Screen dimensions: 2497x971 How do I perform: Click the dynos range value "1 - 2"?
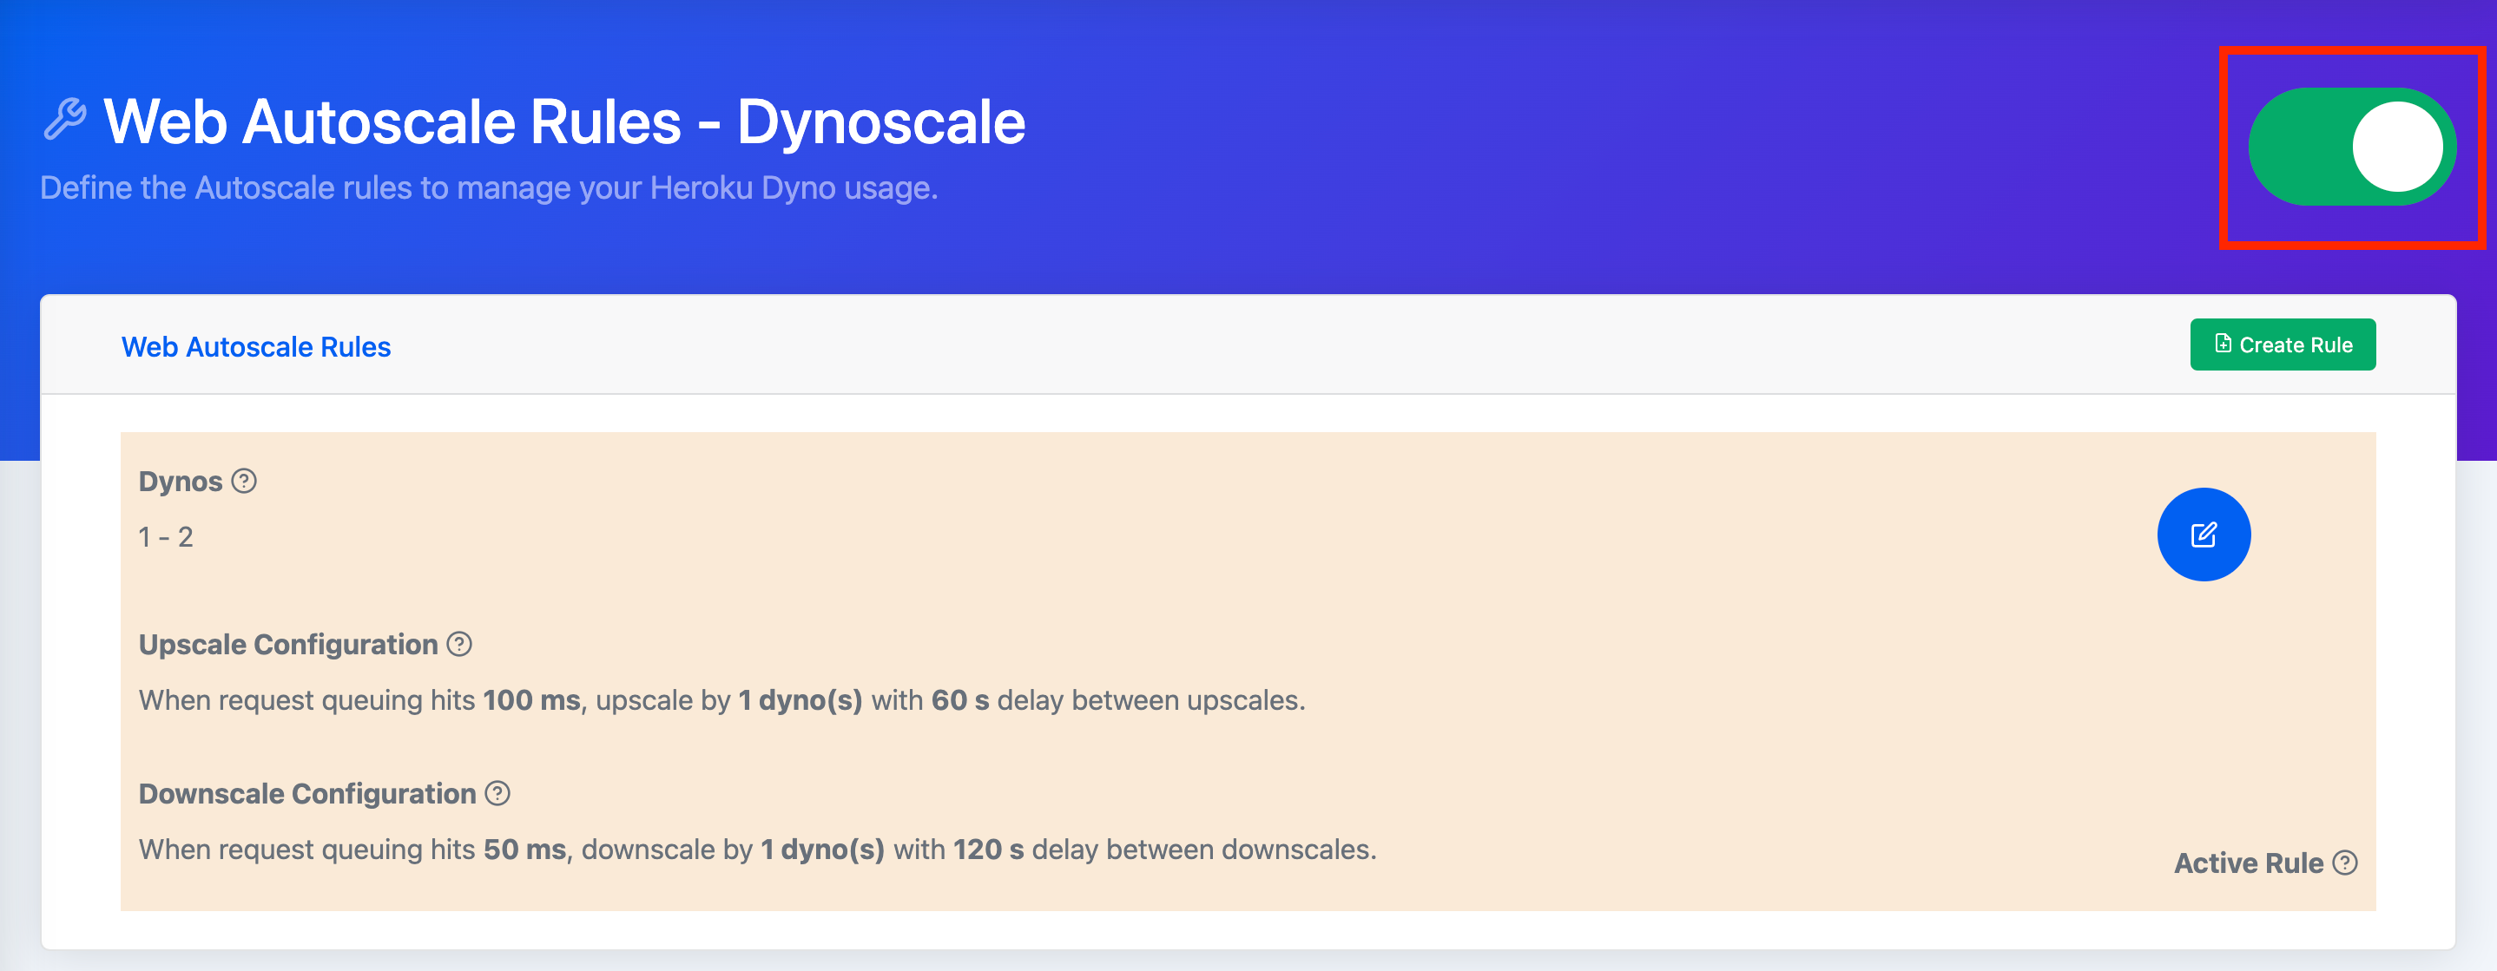(x=166, y=537)
